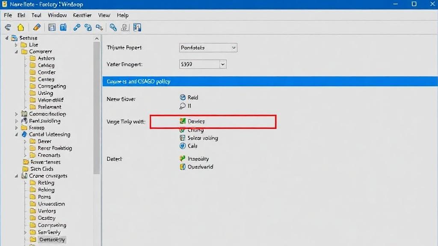Click the icon beside Seleor voliing

[182, 138]
